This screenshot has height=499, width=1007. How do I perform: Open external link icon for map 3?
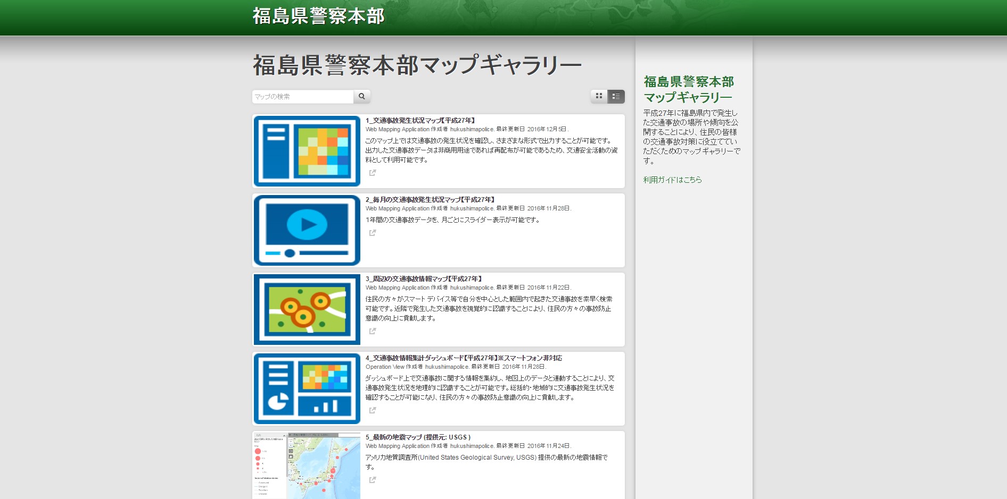(373, 331)
